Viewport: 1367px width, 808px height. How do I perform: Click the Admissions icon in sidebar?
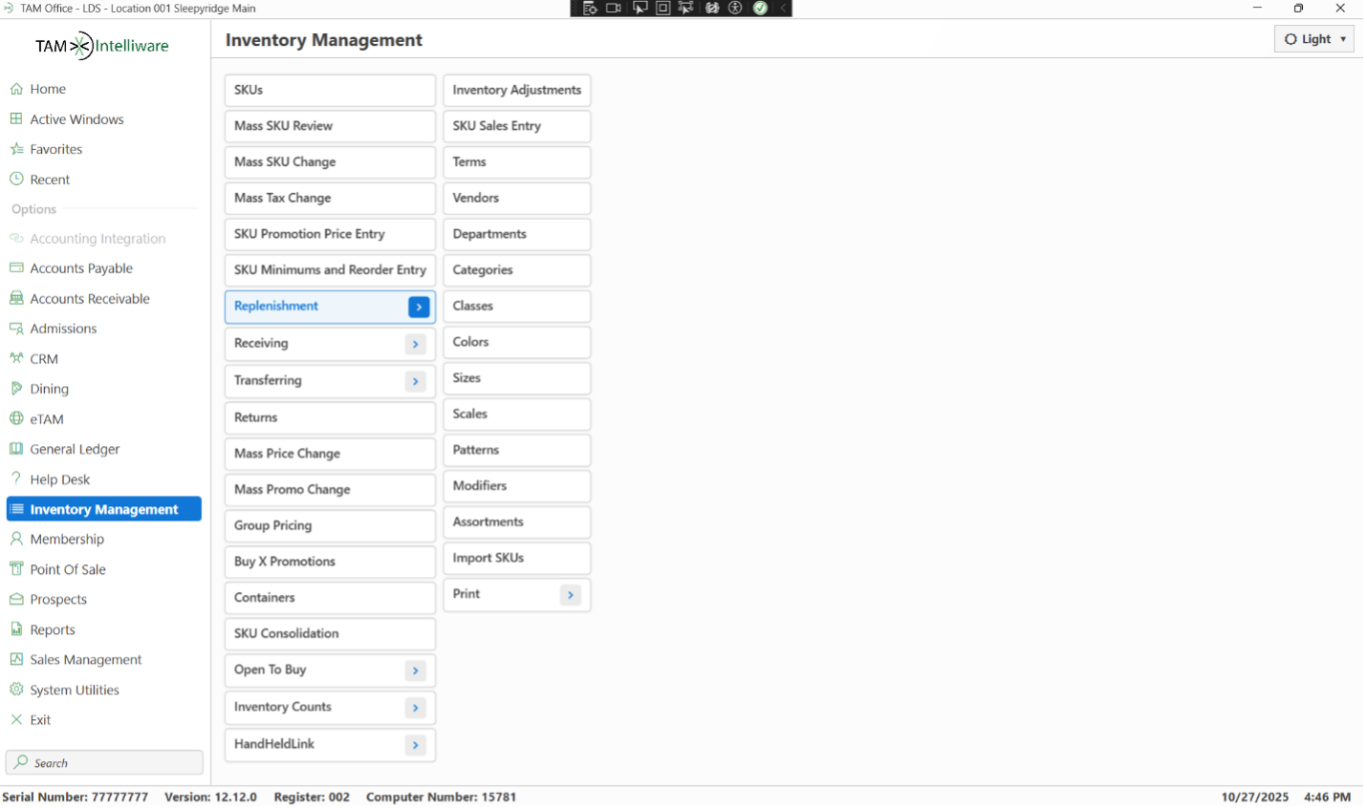(x=16, y=329)
